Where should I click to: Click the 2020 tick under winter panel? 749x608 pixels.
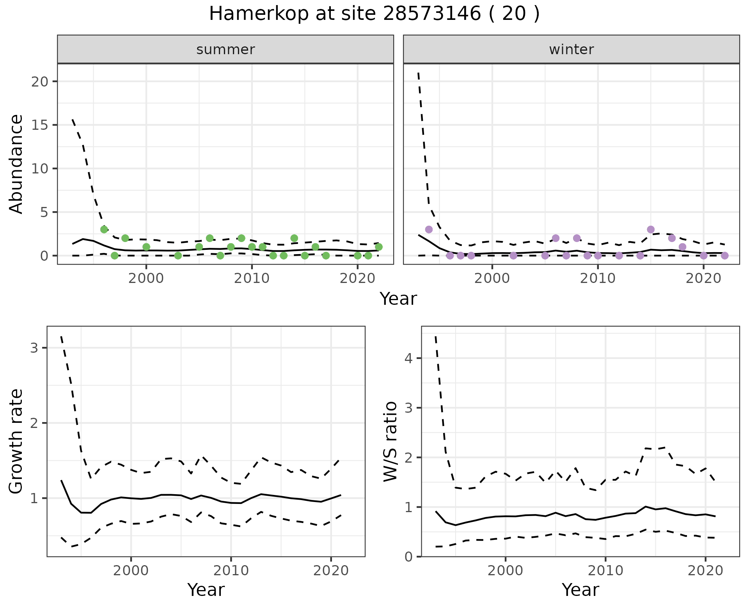pyautogui.click(x=703, y=278)
